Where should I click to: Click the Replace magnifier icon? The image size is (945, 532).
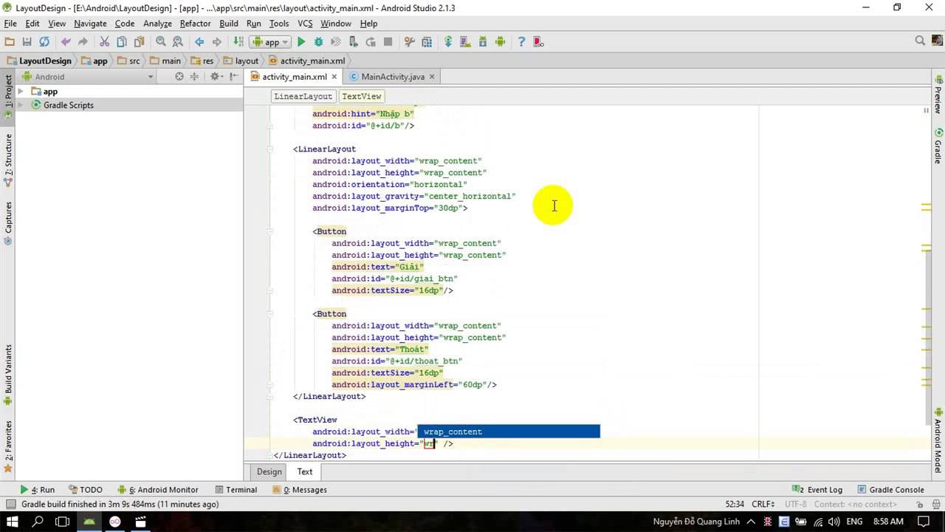click(x=178, y=42)
